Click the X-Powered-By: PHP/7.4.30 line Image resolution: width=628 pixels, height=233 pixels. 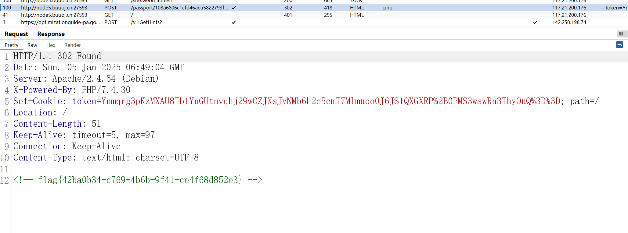click(x=72, y=90)
